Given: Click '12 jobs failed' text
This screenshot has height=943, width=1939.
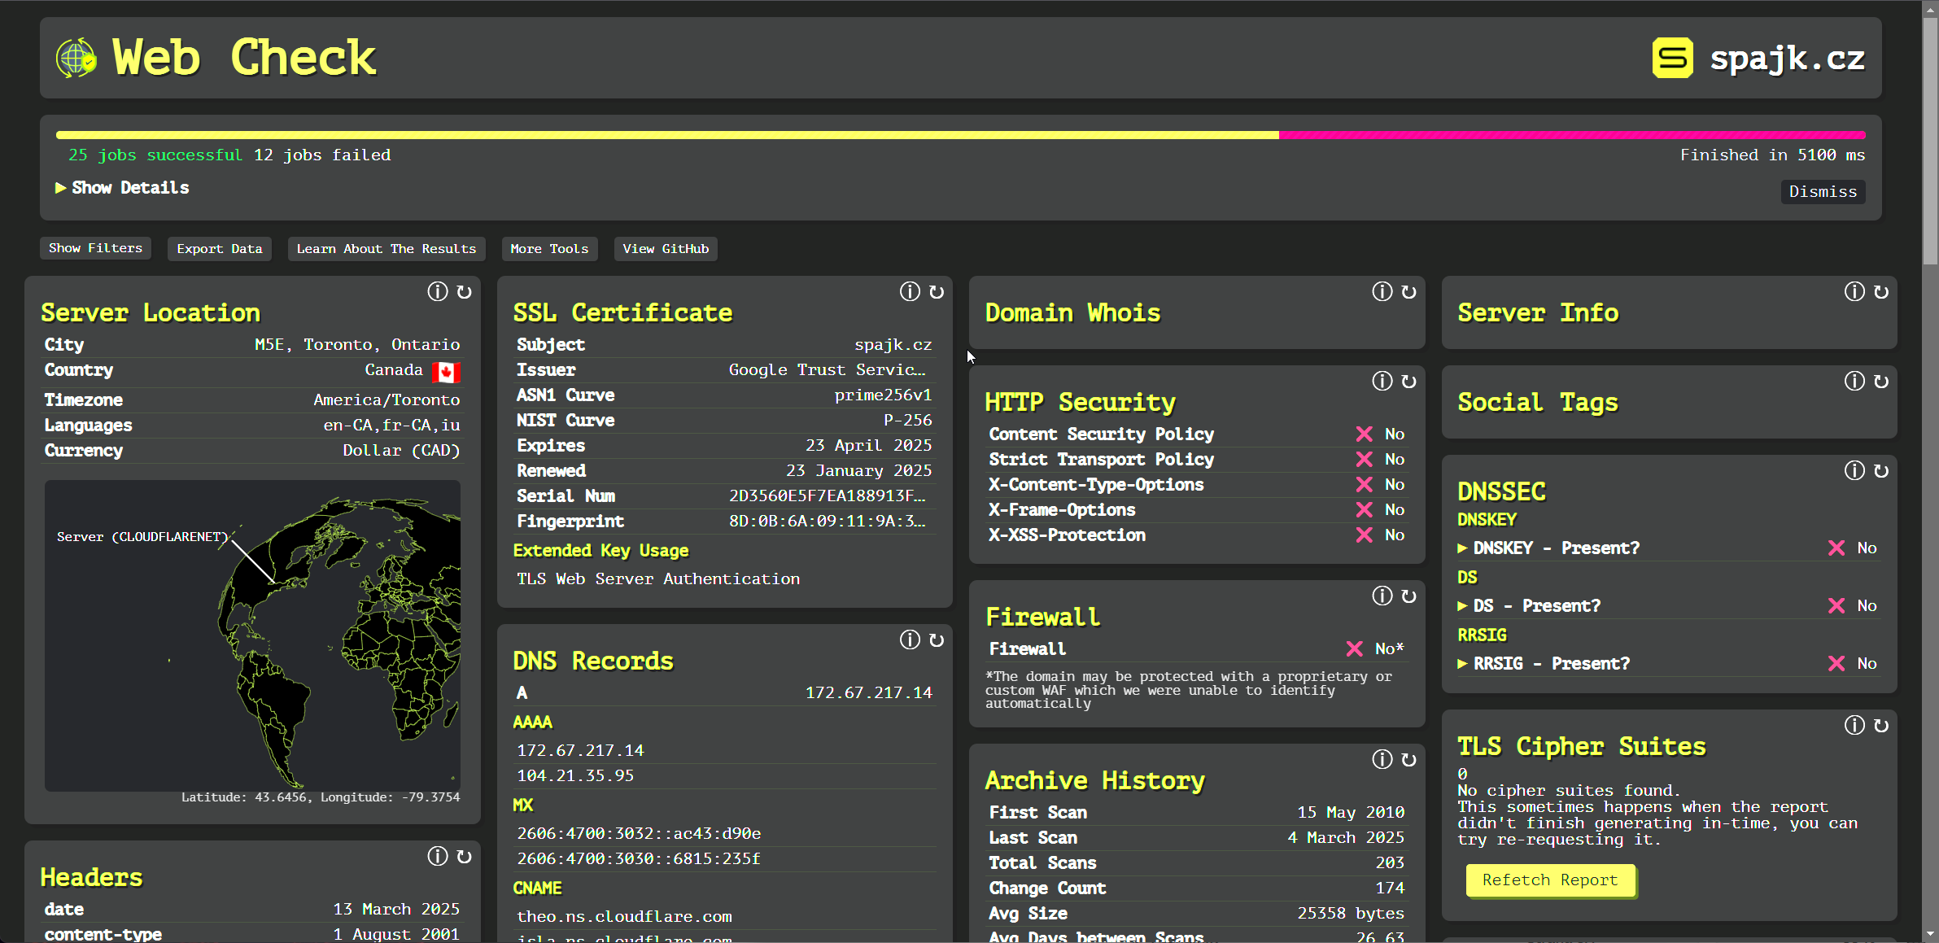Looking at the screenshot, I should point(322,155).
